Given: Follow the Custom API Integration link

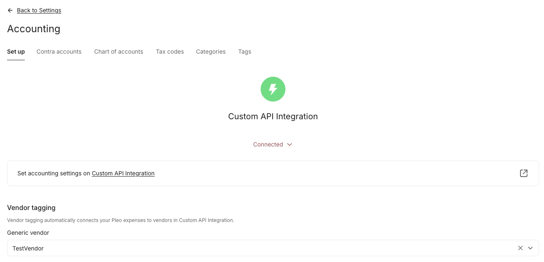Looking at the screenshot, I should point(123,173).
